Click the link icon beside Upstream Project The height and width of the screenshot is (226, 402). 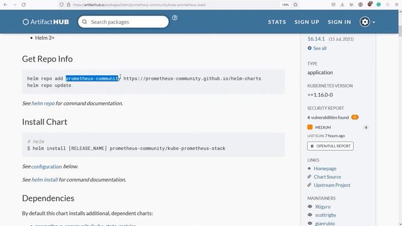tap(309, 185)
